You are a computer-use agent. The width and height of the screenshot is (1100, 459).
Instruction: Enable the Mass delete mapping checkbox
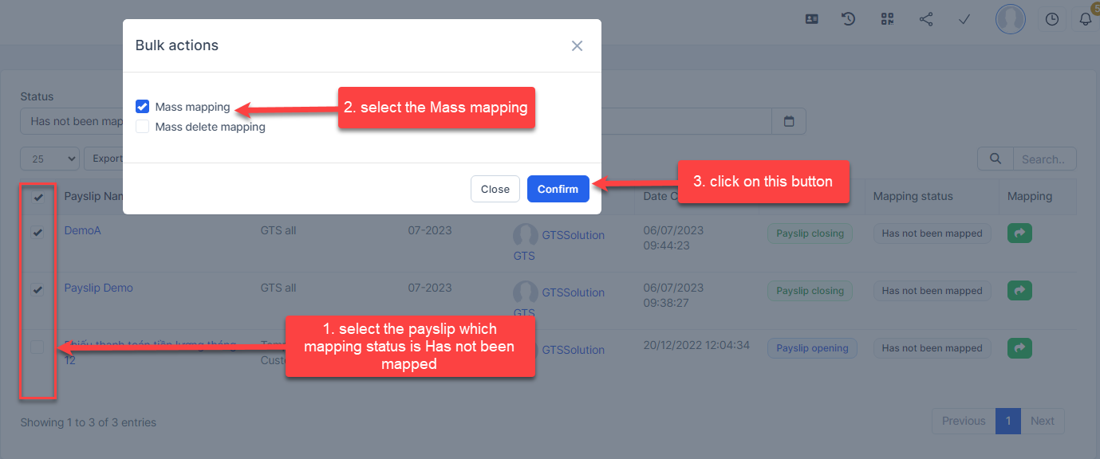[143, 127]
